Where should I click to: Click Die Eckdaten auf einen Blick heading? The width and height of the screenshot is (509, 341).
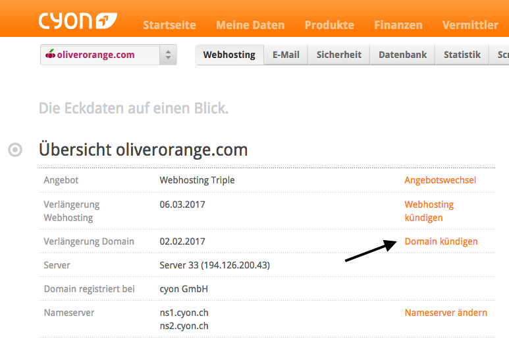[134, 108]
